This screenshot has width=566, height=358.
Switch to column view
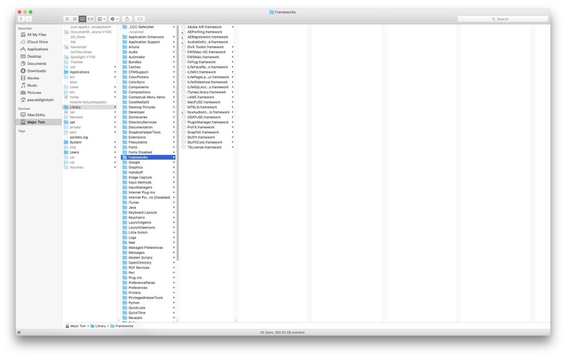click(x=82, y=19)
